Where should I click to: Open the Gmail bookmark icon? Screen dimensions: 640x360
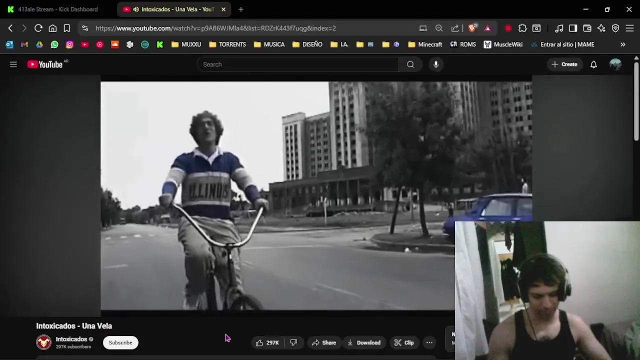click(24, 44)
